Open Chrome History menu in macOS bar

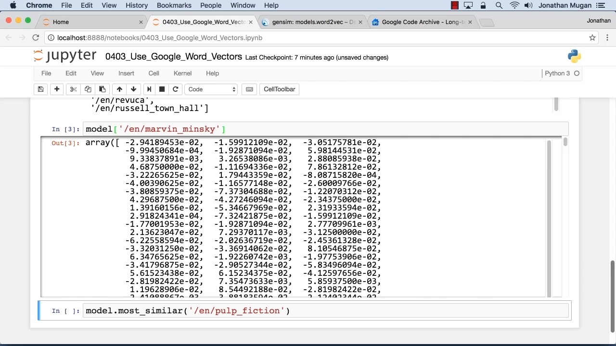tap(137, 5)
